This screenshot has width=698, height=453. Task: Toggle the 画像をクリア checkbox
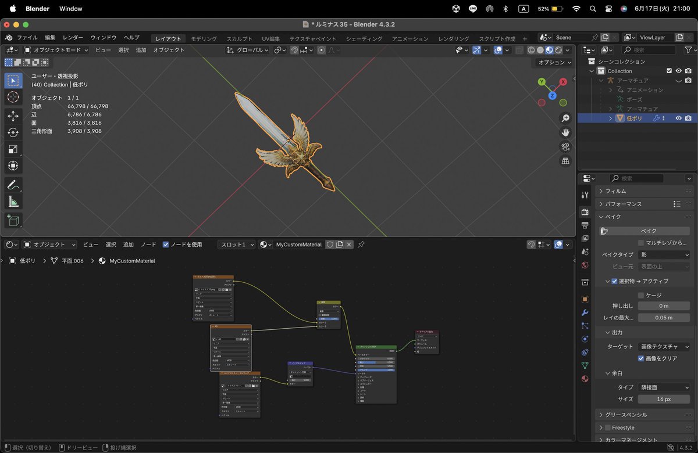coord(641,358)
